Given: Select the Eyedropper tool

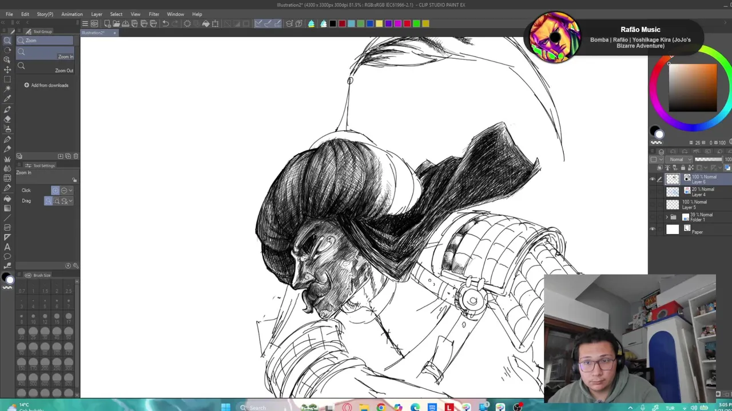Looking at the screenshot, I should [7, 99].
